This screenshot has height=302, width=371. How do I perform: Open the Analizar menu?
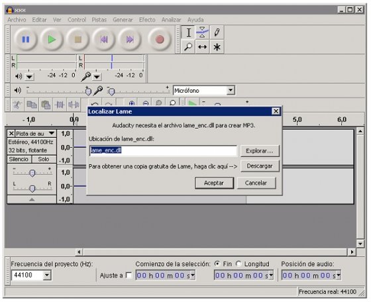172,20
